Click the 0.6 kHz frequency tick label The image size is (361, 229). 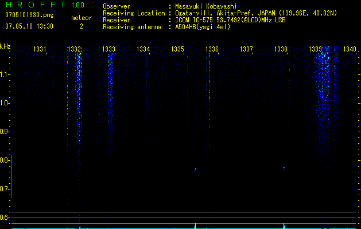pos(5,218)
